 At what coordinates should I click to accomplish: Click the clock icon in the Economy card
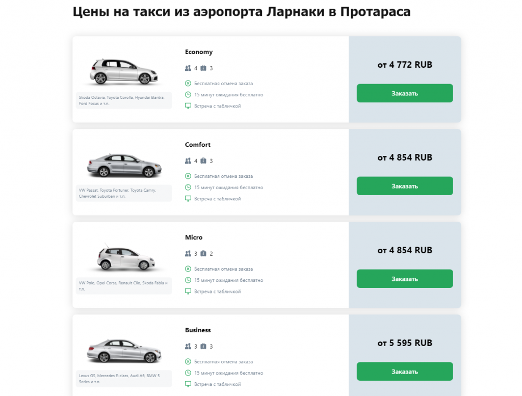[x=188, y=94]
